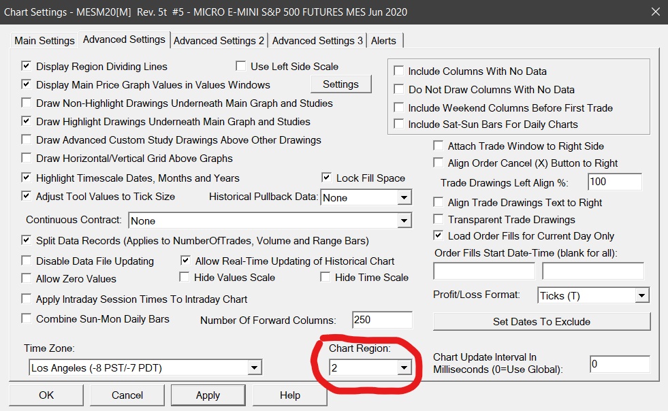
Task: Open the Advanced Settings 3 tab
Action: pyautogui.click(x=317, y=40)
